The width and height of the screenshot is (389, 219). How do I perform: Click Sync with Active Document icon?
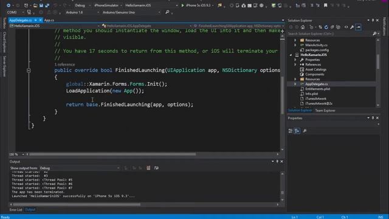pyautogui.click(x=320, y=27)
